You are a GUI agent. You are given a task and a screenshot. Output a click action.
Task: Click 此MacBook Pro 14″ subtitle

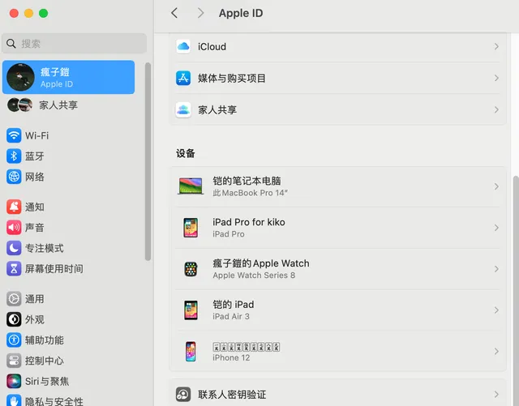[x=251, y=193]
